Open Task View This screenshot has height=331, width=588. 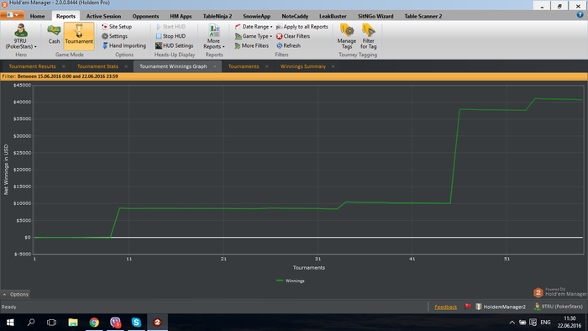click(x=51, y=322)
